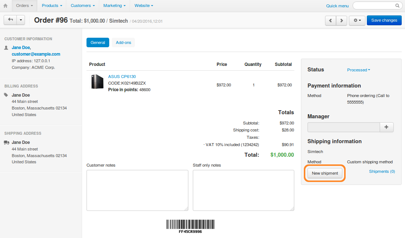Viewport: 405px width, 238px height.
Task: Click the billing address tag icon
Action: [6, 95]
